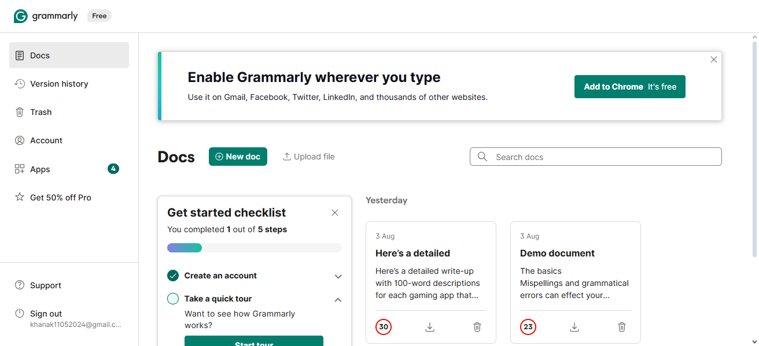
Task: Create a New doc
Action: click(238, 157)
